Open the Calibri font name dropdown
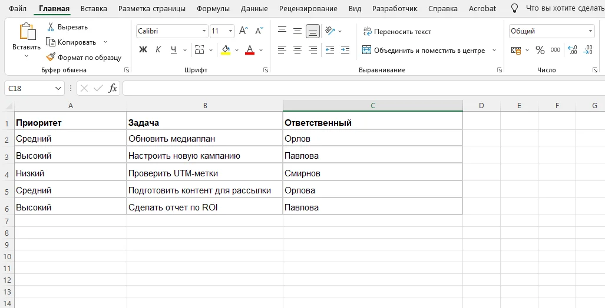The width and height of the screenshot is (605, 308). [204, 31]
